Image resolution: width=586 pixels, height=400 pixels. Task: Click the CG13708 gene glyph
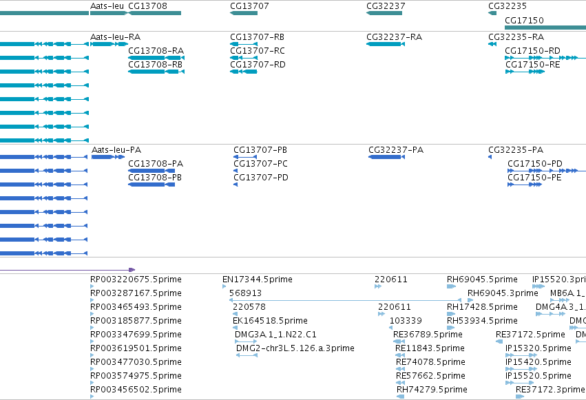pos(155,13)
